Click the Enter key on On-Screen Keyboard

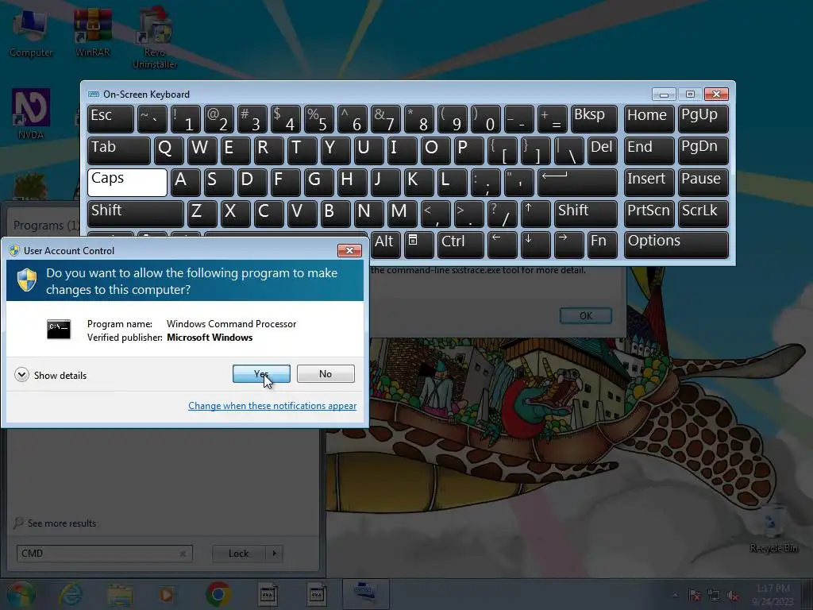(x=577, y=182)
